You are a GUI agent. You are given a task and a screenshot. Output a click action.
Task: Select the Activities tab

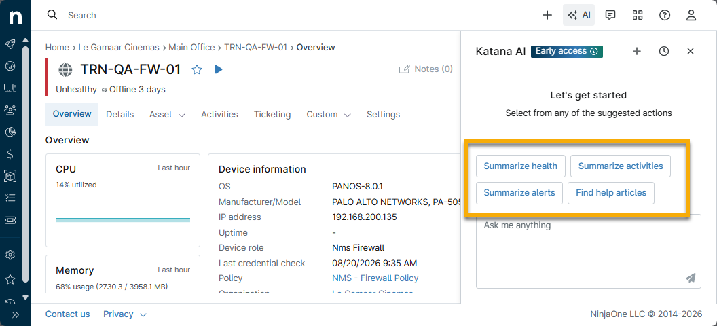pos(219,114)
